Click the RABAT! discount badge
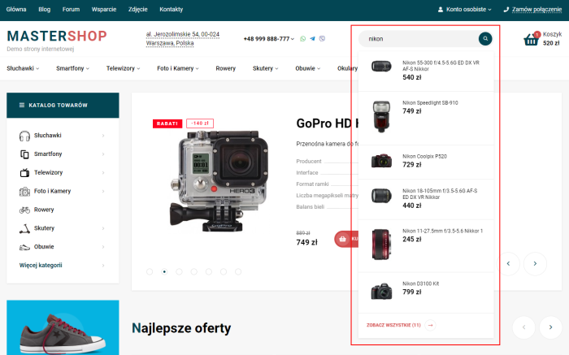This screenshot has width=569, height=355. (x=167, y=123)
